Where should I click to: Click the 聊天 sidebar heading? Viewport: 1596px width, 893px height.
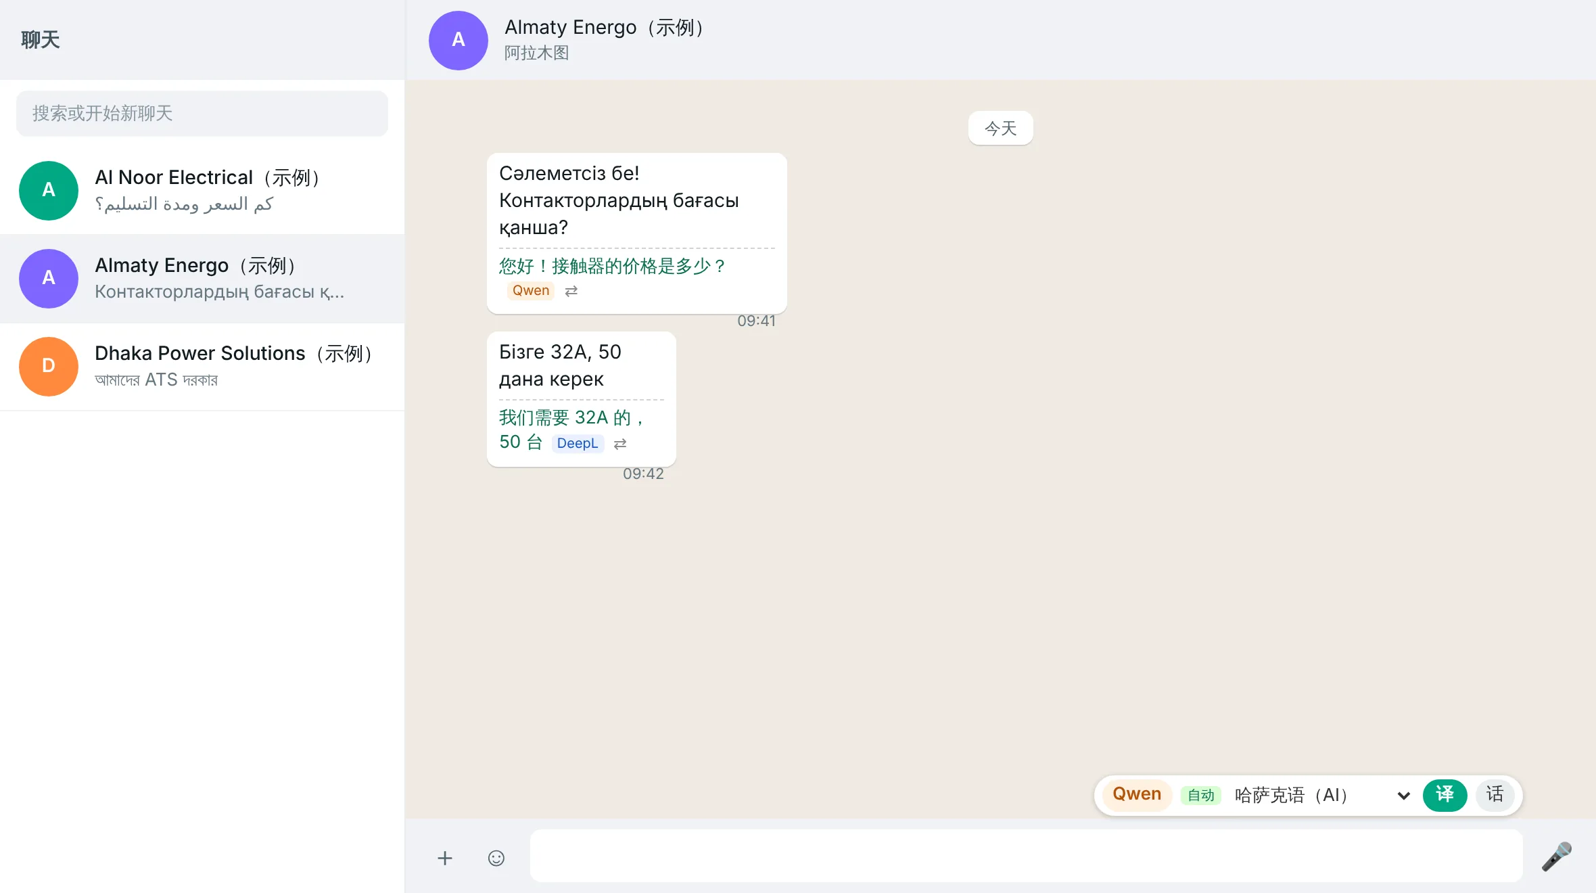[40, 40]
